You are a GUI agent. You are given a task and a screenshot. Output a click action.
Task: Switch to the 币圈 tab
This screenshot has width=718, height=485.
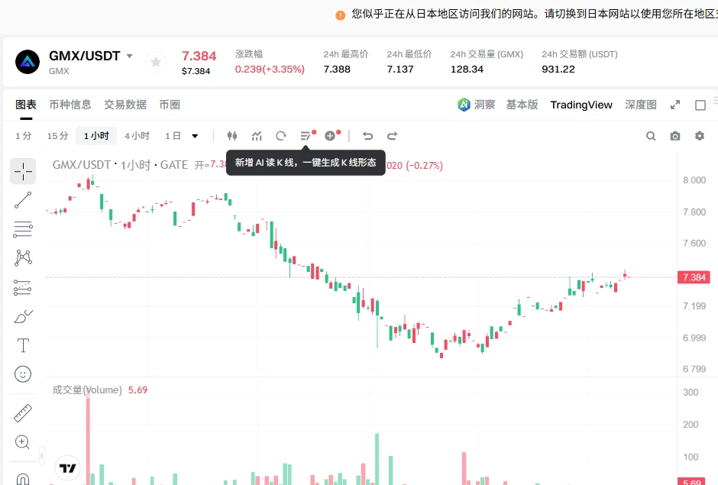(x=170, y=105)
